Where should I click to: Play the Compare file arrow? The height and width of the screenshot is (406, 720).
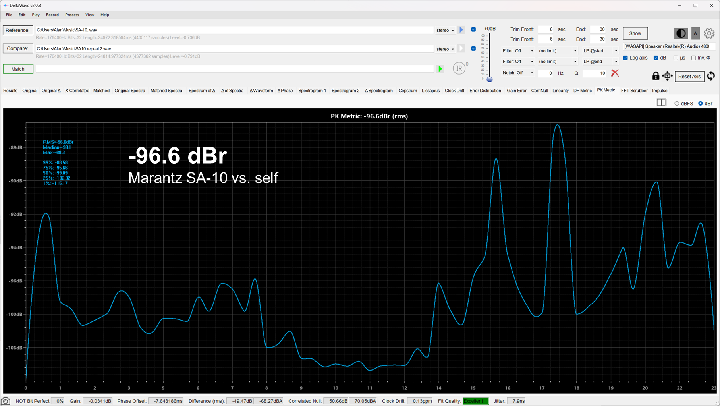461,48
